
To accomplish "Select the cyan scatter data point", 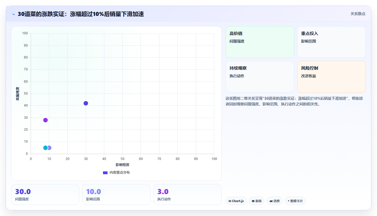I will [45, 148].
